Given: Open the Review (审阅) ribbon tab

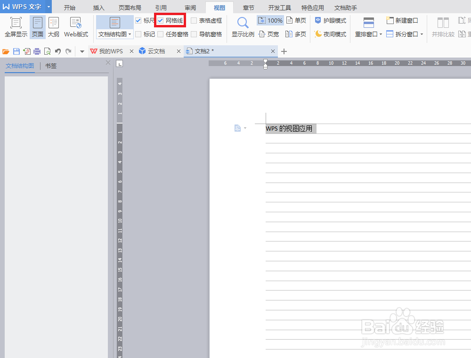Looking at the screenshot, I should pos(190,8).
